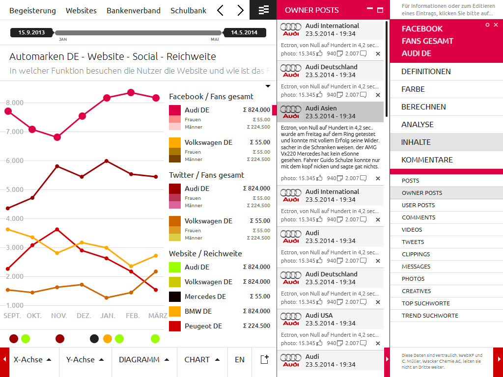
Task: Open the CHART dropdown
Action: tap(202, 360)
